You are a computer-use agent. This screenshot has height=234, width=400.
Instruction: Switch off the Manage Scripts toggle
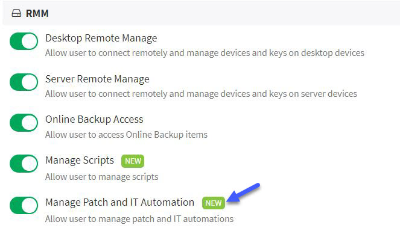point(24,163)
